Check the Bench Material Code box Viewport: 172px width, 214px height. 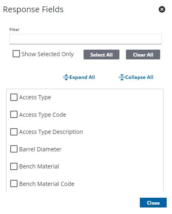(14, 183)
